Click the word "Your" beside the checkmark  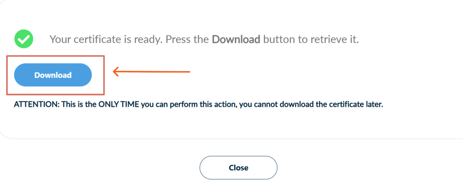click(60, 39)
